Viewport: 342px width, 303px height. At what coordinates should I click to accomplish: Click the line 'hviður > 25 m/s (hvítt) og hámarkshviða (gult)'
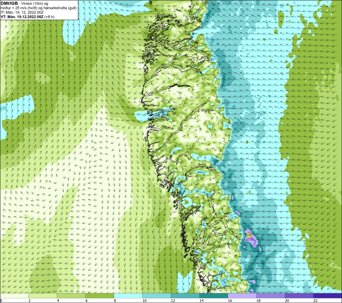pyautogui.click(x=39, y=8)
